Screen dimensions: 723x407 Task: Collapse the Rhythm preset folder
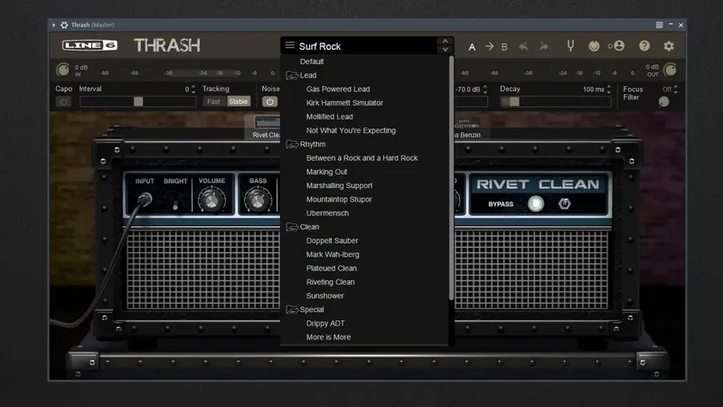click(x=292, y=145)
